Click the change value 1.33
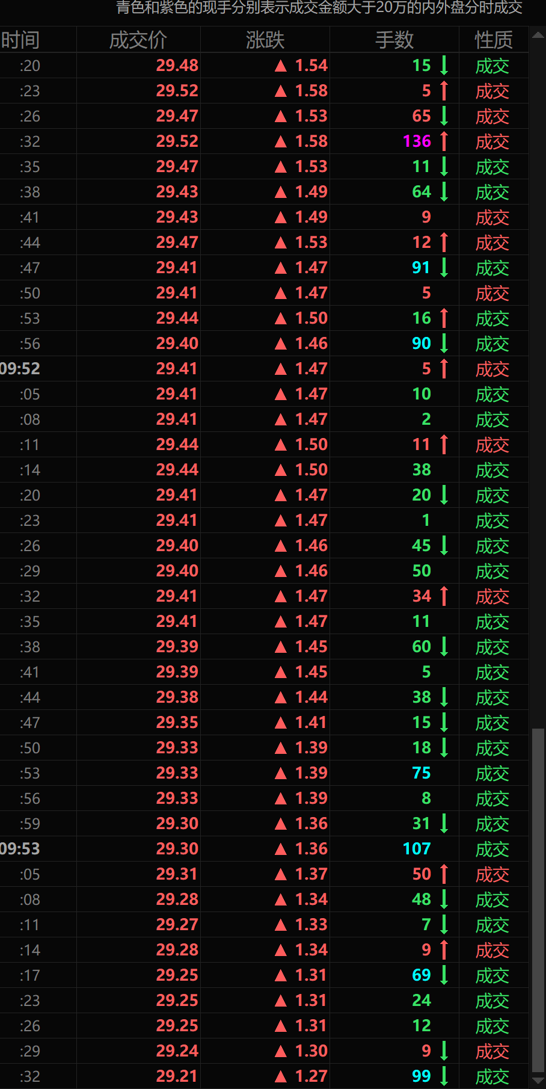Viewport: 546px width, 1089px height. [311, 925]
